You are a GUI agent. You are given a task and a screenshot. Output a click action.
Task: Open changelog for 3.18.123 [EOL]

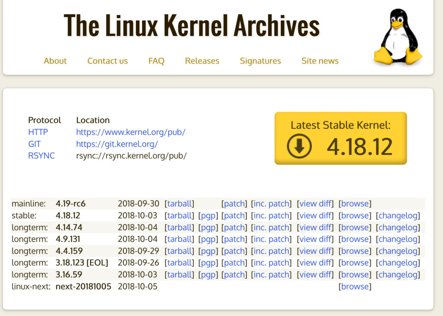click(398, 263)
